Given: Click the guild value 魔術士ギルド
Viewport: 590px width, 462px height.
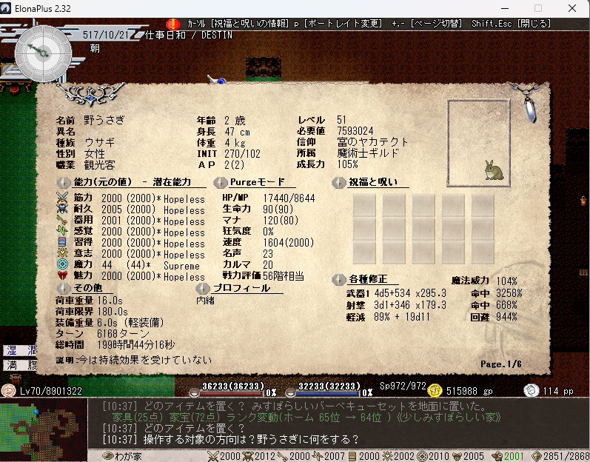Looking at the screenshot, I should pyautogui.click(x=368, y=153).
